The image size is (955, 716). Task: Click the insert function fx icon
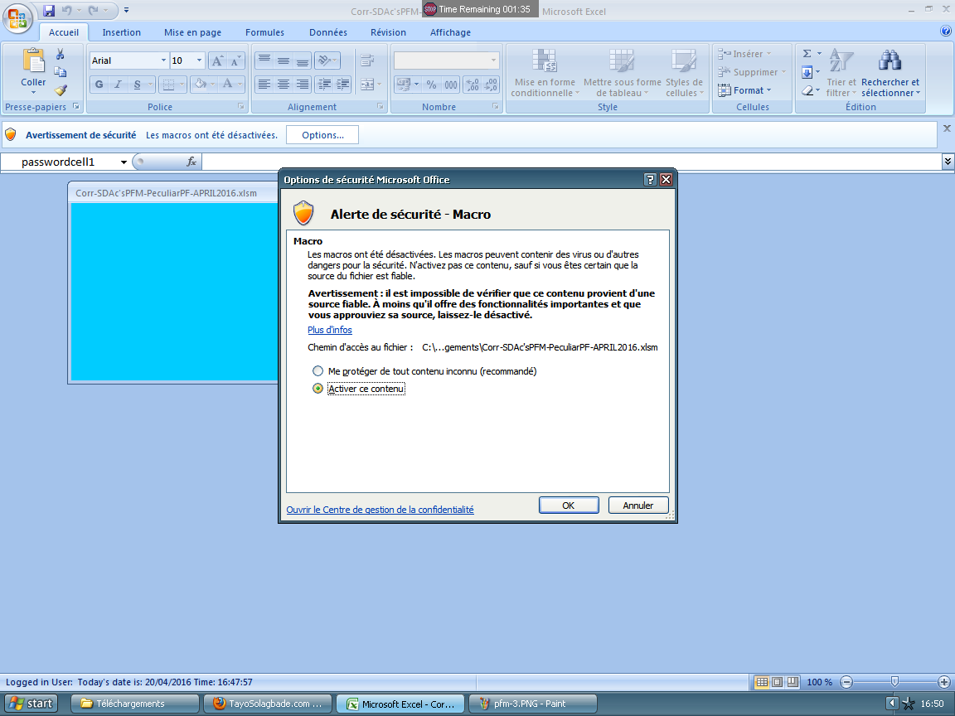coord(191,162)
